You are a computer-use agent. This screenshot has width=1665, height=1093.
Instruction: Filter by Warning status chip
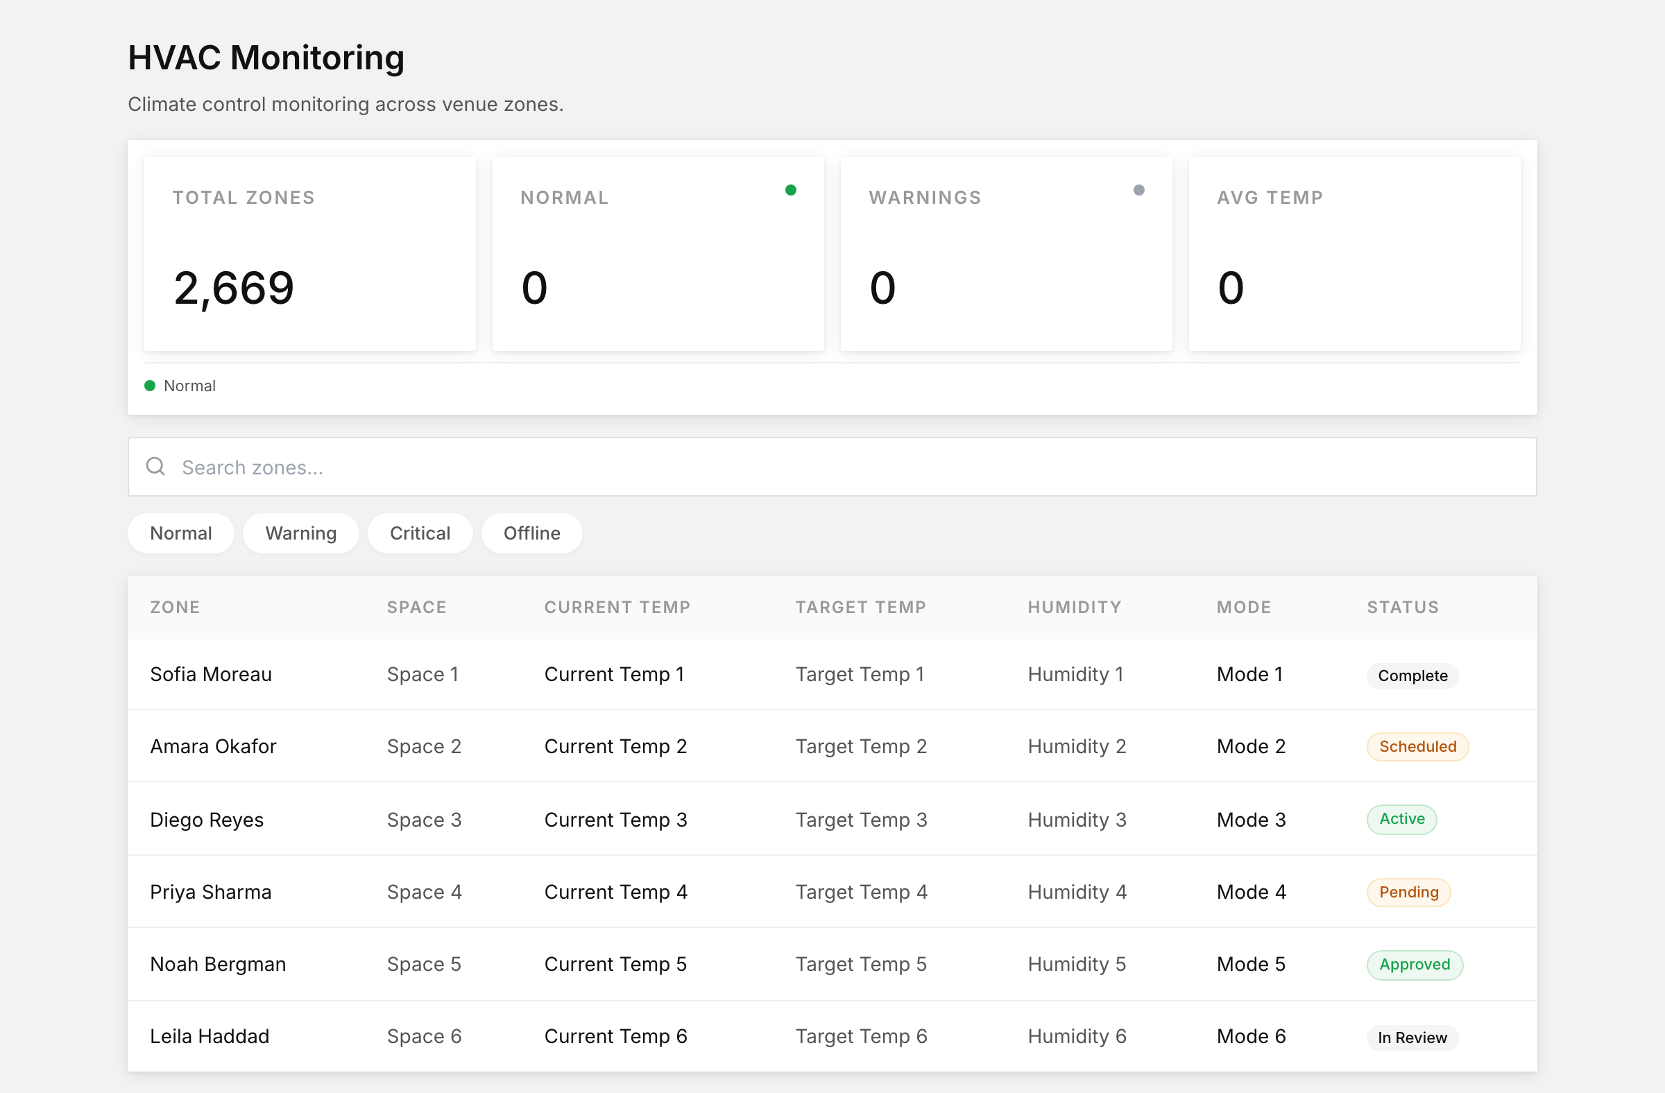tap(301, 533)
